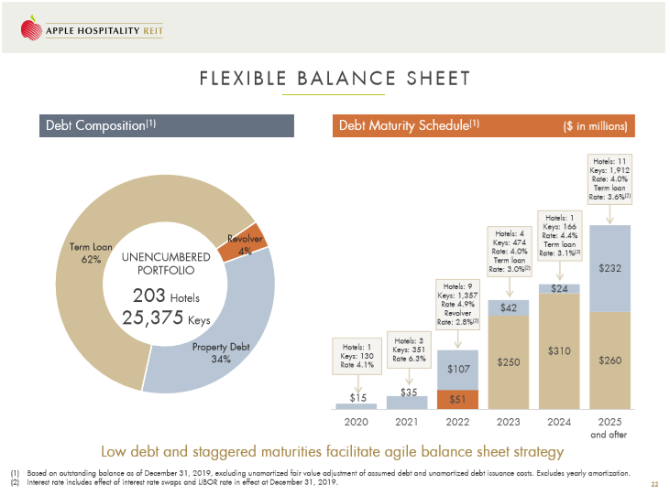The image size is (670, 495).
Task: Select the $232 property debt segment for 2025
Action: 610,269
